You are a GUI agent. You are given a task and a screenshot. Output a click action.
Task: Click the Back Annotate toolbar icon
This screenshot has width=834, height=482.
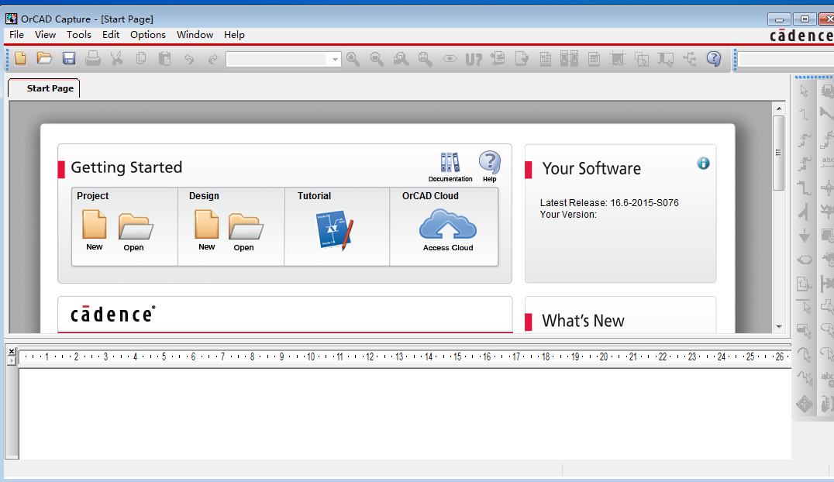point(498,59)
